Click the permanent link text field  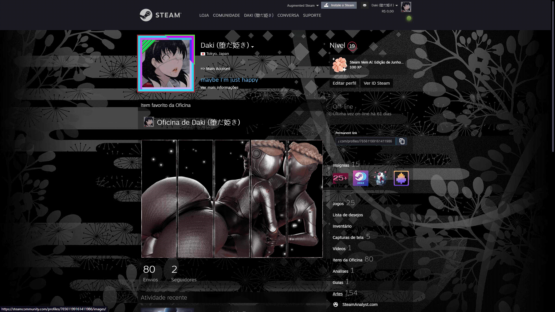[366, 141]
